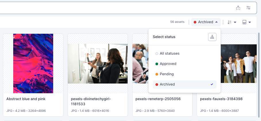Open the view layout dropdown
This screenshot has width=261, height=121.
[x=247, y=22]
